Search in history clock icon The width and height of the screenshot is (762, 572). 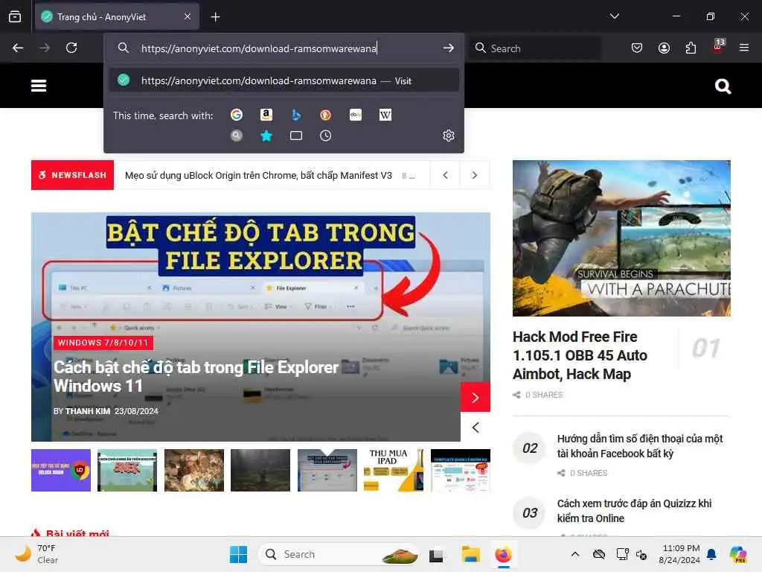pyautogui.click(x=326, y=136)
